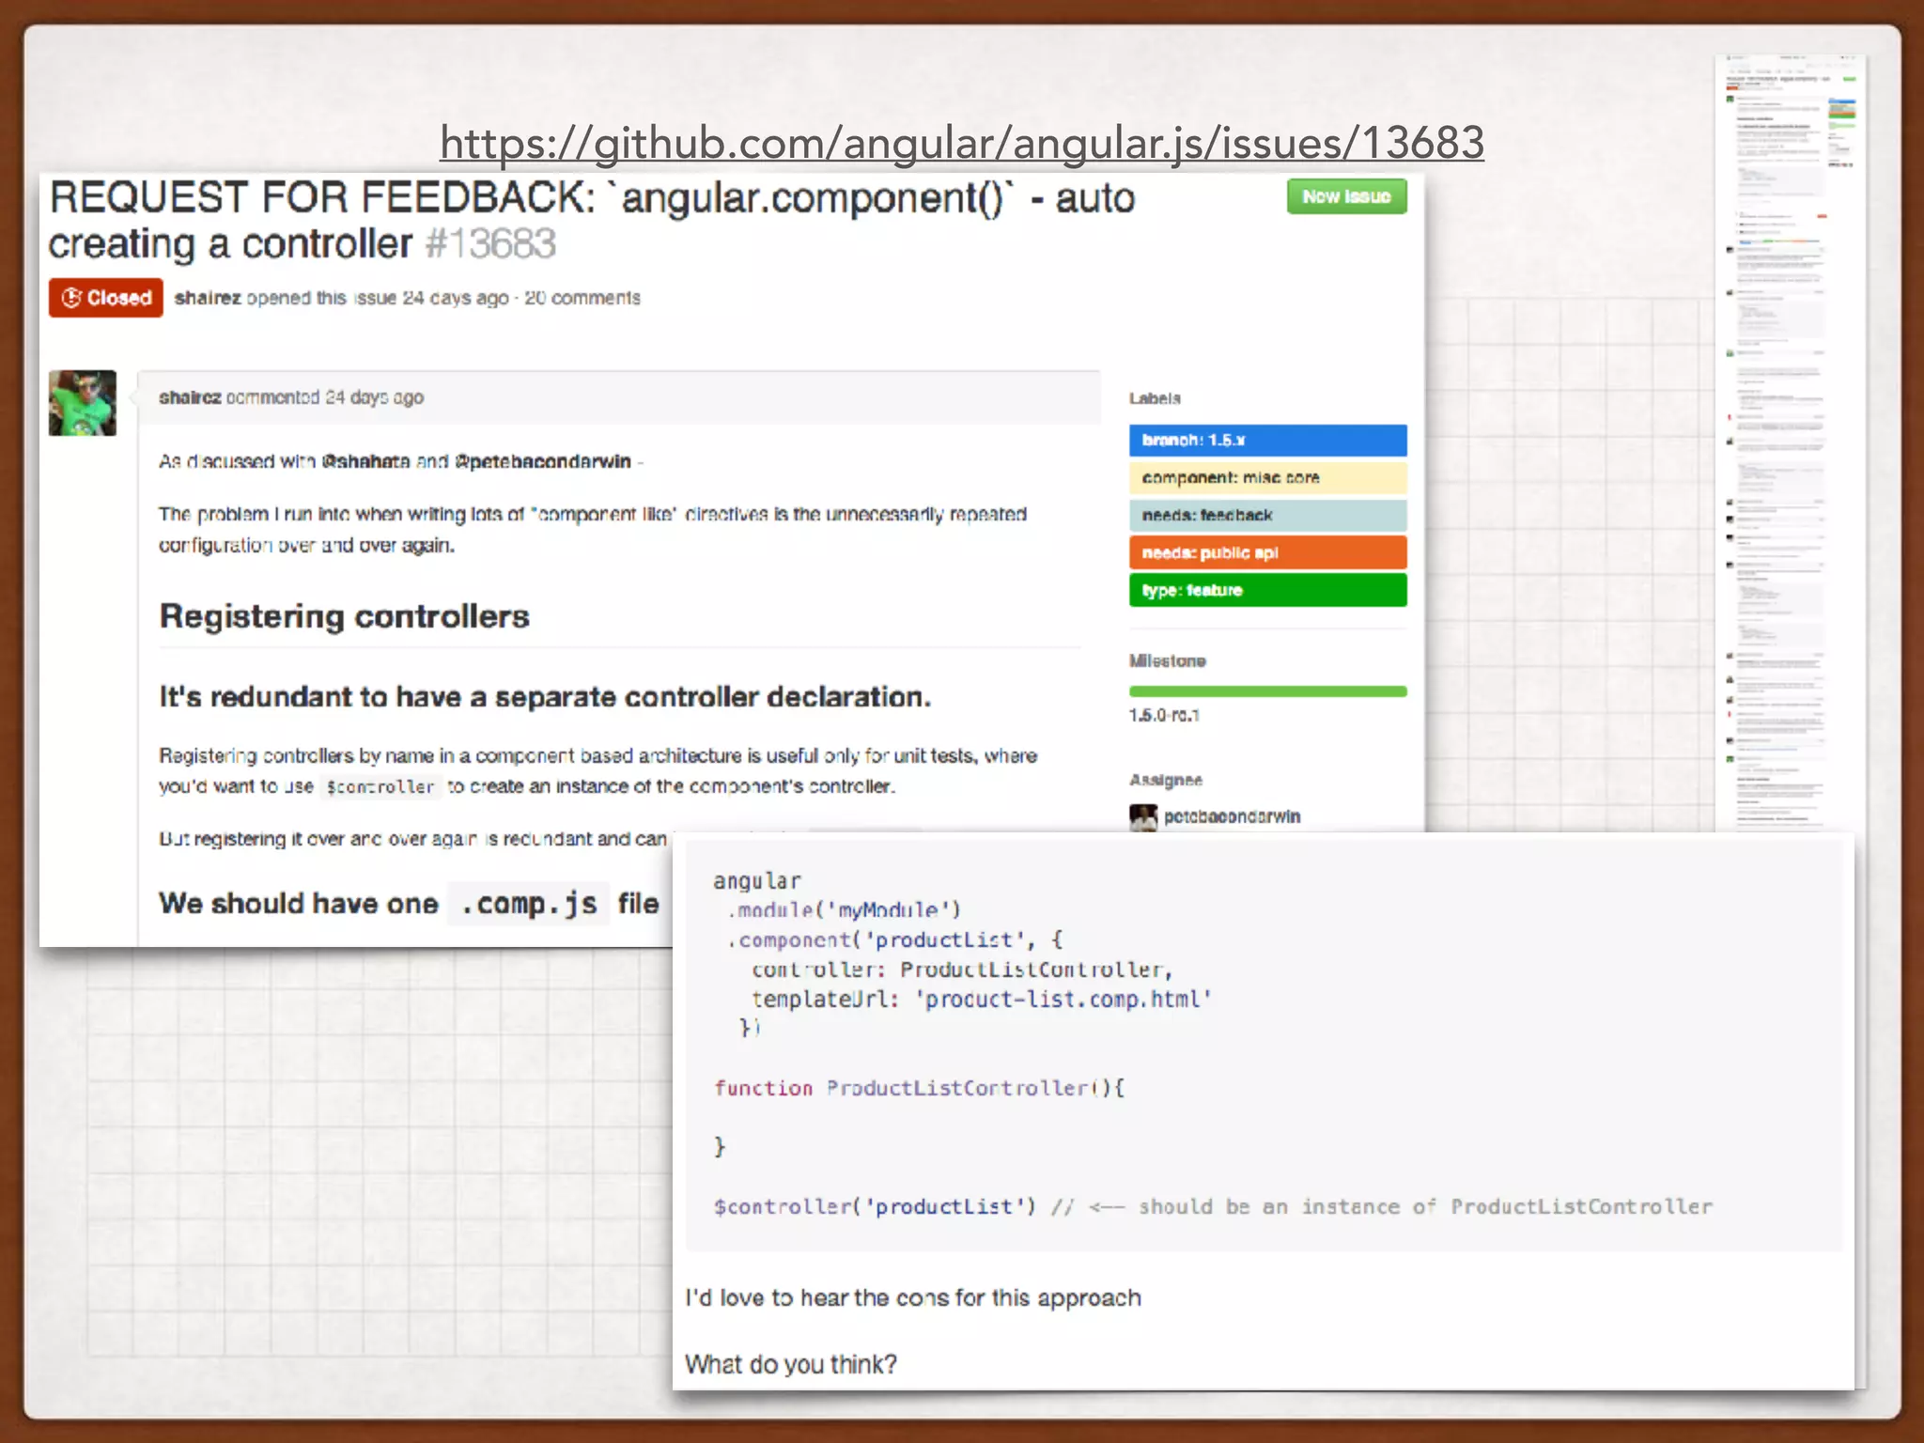This screenshot has width=1924, height=1443.
Task: Click the green New issue button
Action: click(1346, 196)
